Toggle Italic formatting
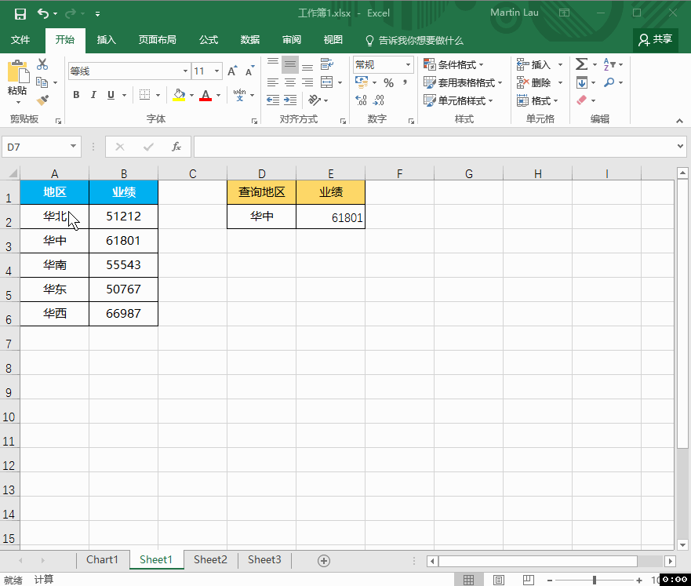The height and width of the screenshot is (586, 691). (x=93, y=95)
